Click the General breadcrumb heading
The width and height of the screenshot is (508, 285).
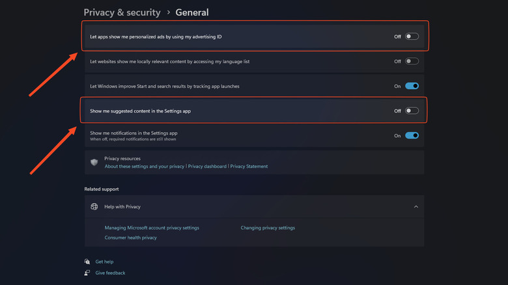pyautogui.click(x=192, y=12)
